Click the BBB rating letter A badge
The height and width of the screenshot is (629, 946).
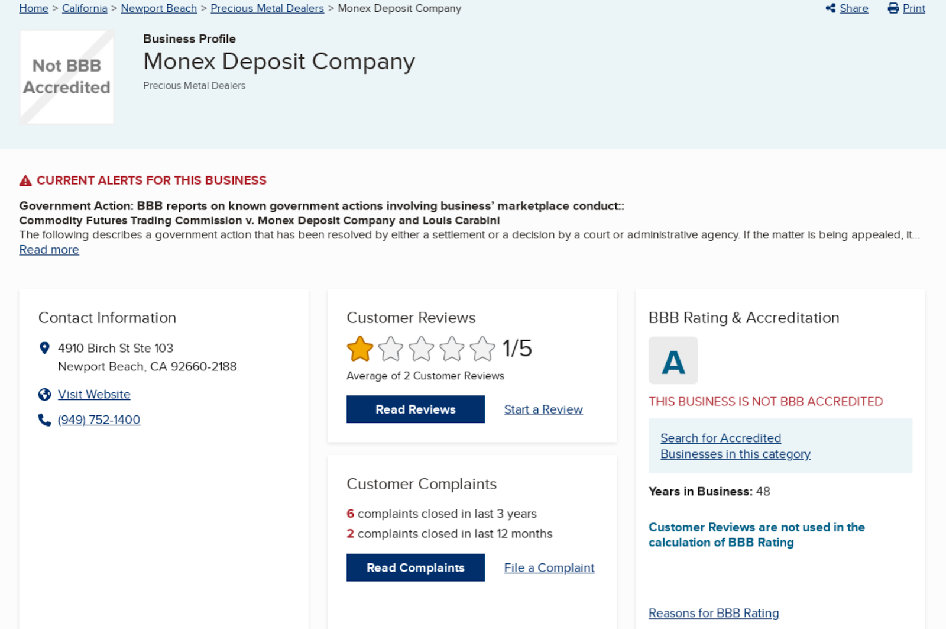tap(673, 360)
